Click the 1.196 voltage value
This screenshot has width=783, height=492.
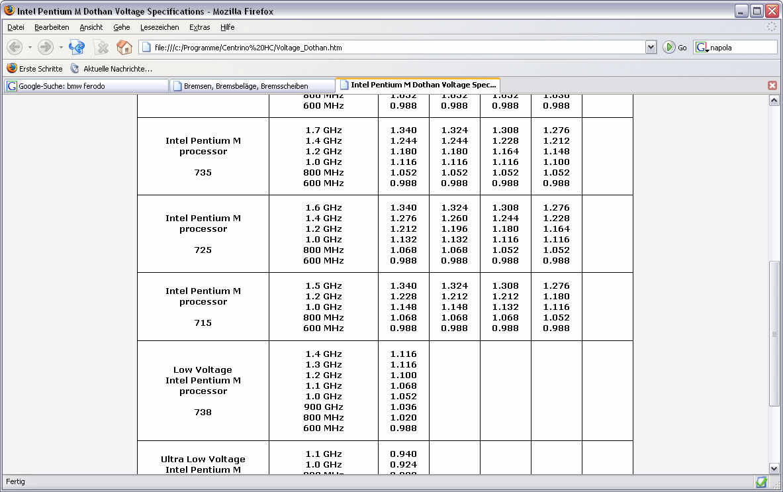pyautogui.click(x=455, y=228)
